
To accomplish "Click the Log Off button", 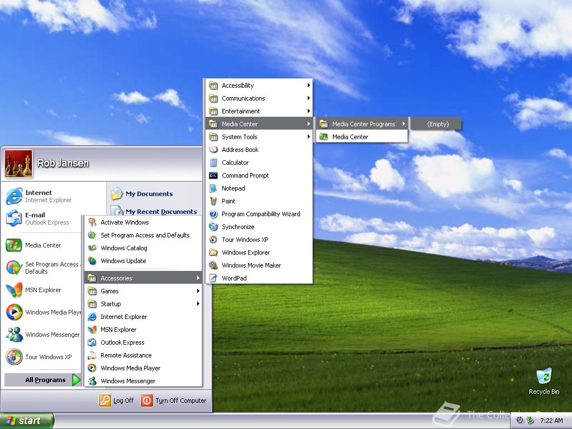I will point(117,401).
